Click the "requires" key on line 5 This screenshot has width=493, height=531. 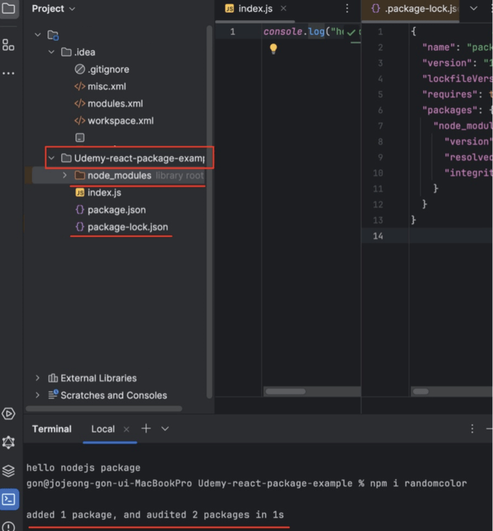pos(449,94)
